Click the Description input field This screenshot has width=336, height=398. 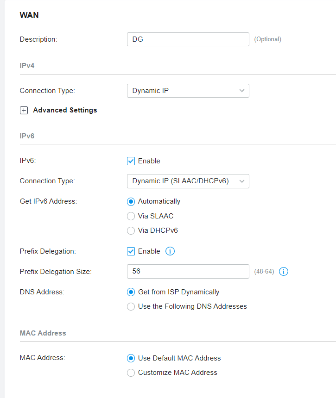pos(188,39)
